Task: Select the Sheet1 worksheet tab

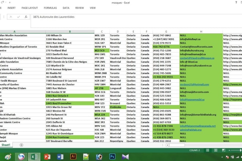Action: click(x=6, y=145)
